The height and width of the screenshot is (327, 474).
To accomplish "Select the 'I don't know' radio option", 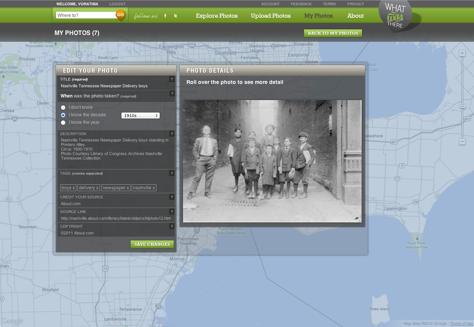I will pos(63,108).
